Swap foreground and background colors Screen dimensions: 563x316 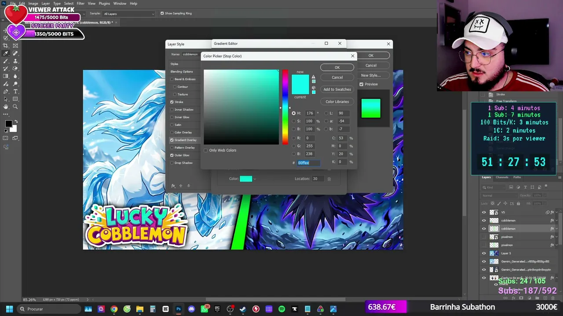click(15, 121)
